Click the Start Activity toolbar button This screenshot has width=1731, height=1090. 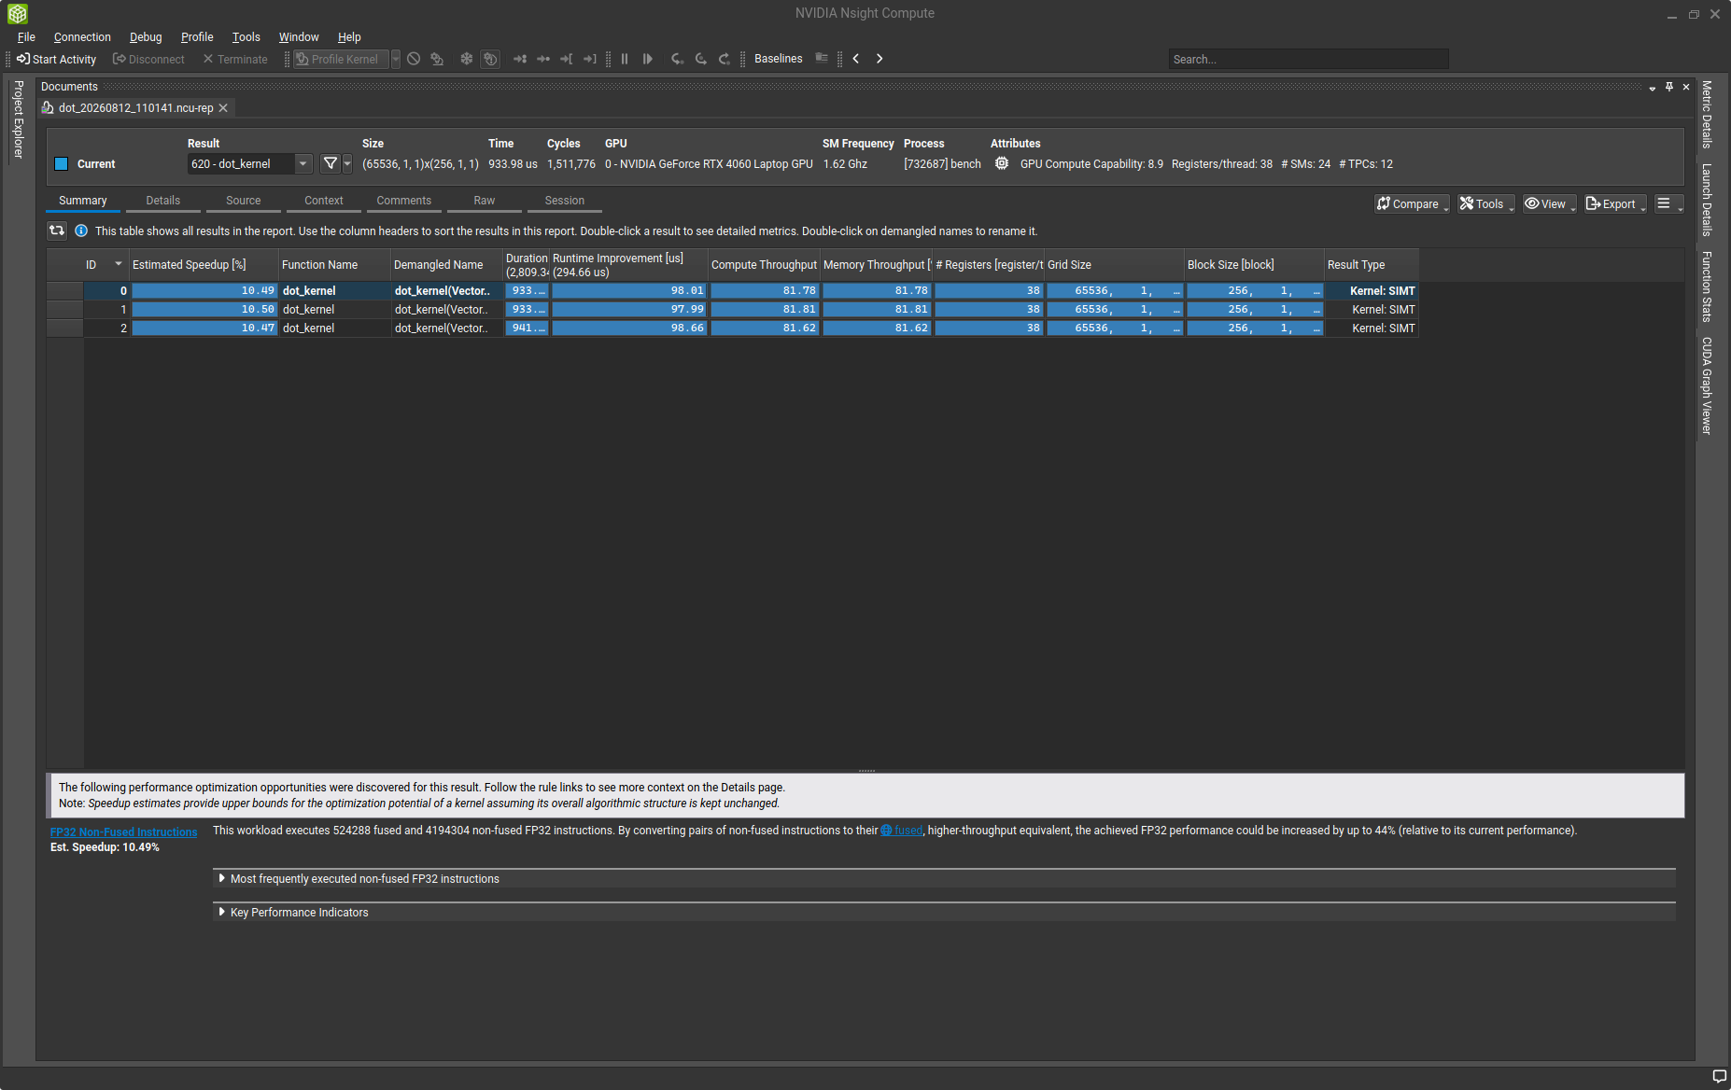56,59
